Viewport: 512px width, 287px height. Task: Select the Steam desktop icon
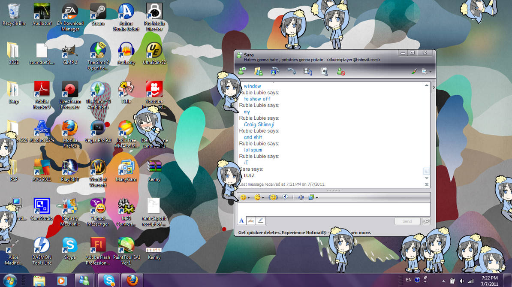[98, 15]
